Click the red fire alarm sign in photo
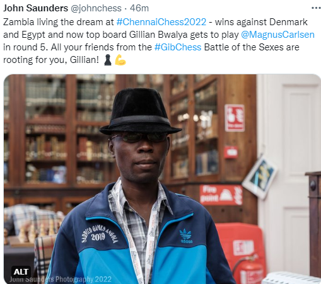This screenshot has width=321, height=284. [x=235, y=118]
